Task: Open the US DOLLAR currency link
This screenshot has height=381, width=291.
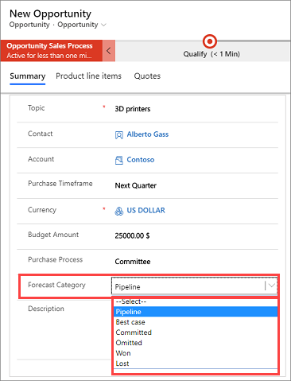Action: 145,210
